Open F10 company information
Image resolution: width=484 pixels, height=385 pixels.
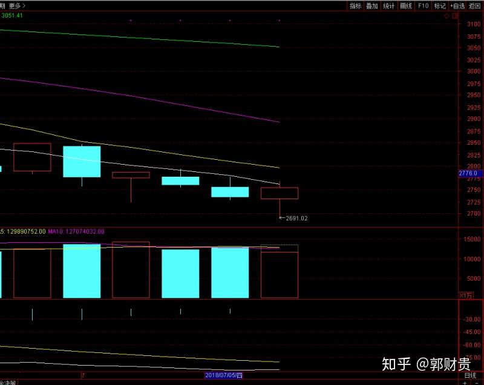click(x=423, y=6)
